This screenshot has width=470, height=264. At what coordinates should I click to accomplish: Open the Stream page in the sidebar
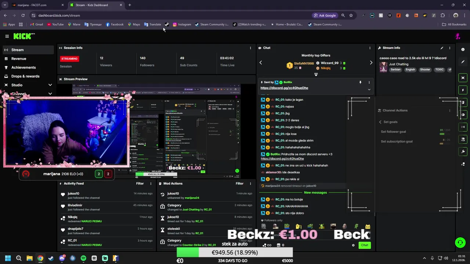click(x=28, y=50)
